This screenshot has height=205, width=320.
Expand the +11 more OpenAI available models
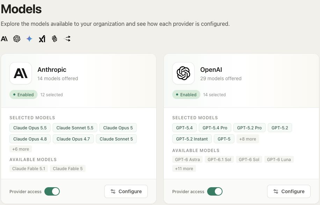[184, 168]
